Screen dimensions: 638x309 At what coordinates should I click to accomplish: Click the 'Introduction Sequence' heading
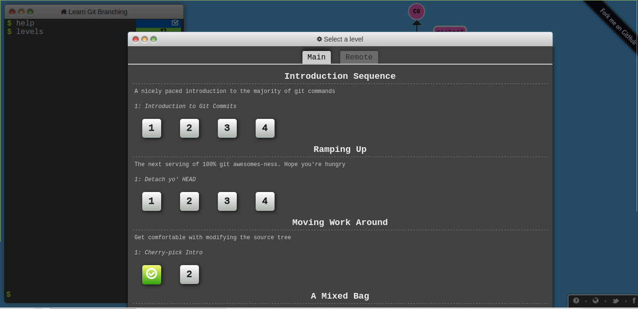click(340, 76)
